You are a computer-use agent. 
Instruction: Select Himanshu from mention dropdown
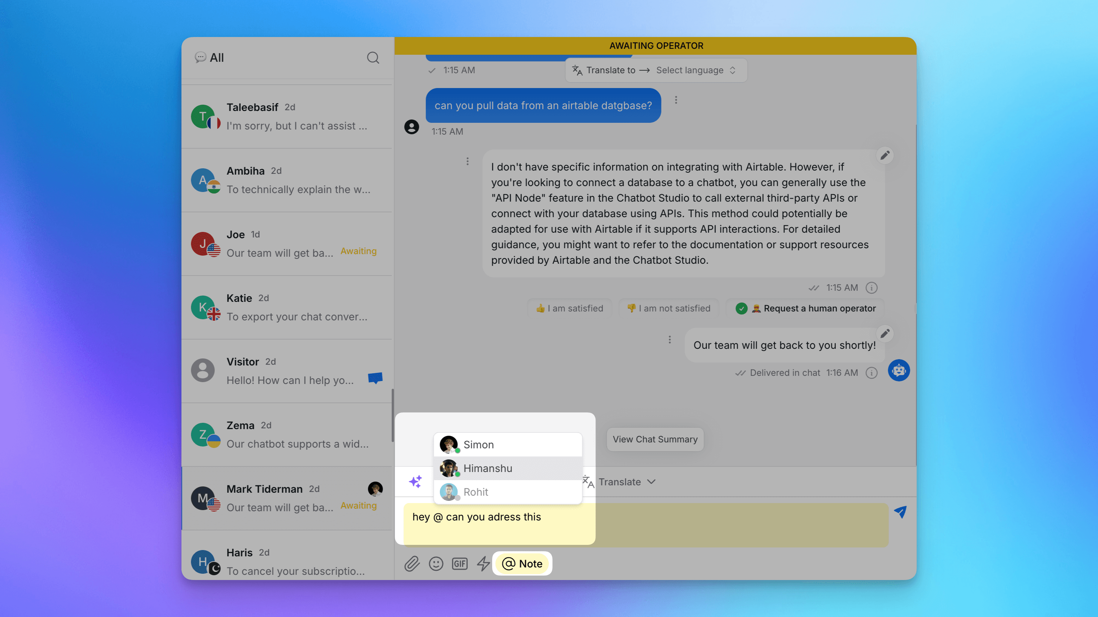coord(507,468)
